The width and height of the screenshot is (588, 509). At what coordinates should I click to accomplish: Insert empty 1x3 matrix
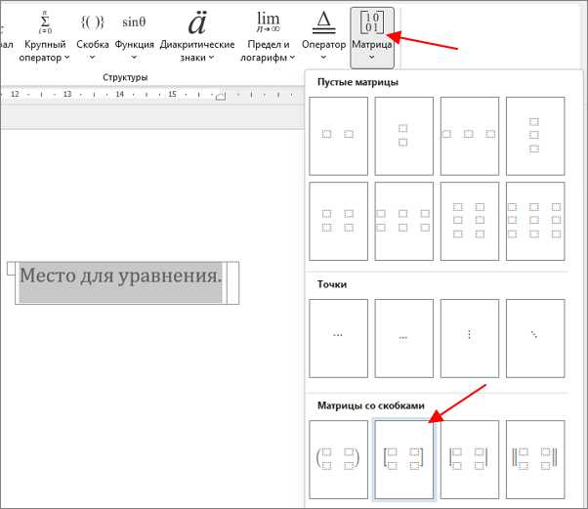click(x=470, y=136)
